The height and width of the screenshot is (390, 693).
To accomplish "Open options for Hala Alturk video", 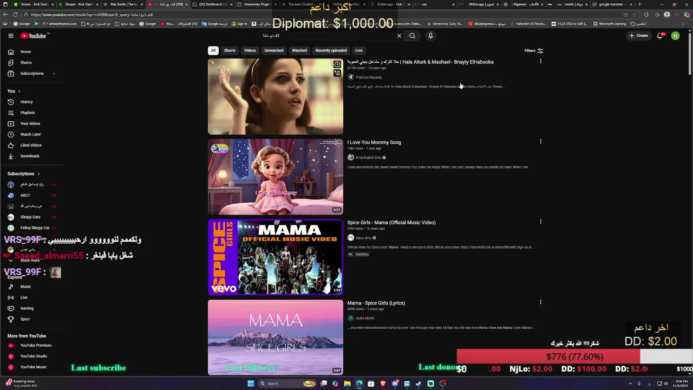I will [540, 61].
